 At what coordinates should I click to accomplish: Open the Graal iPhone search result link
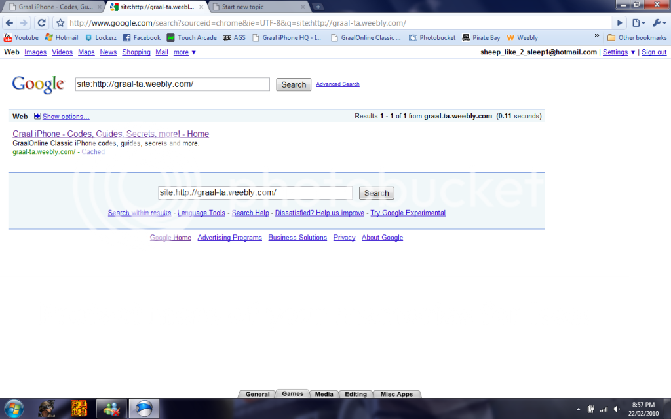tap(111, 134)
